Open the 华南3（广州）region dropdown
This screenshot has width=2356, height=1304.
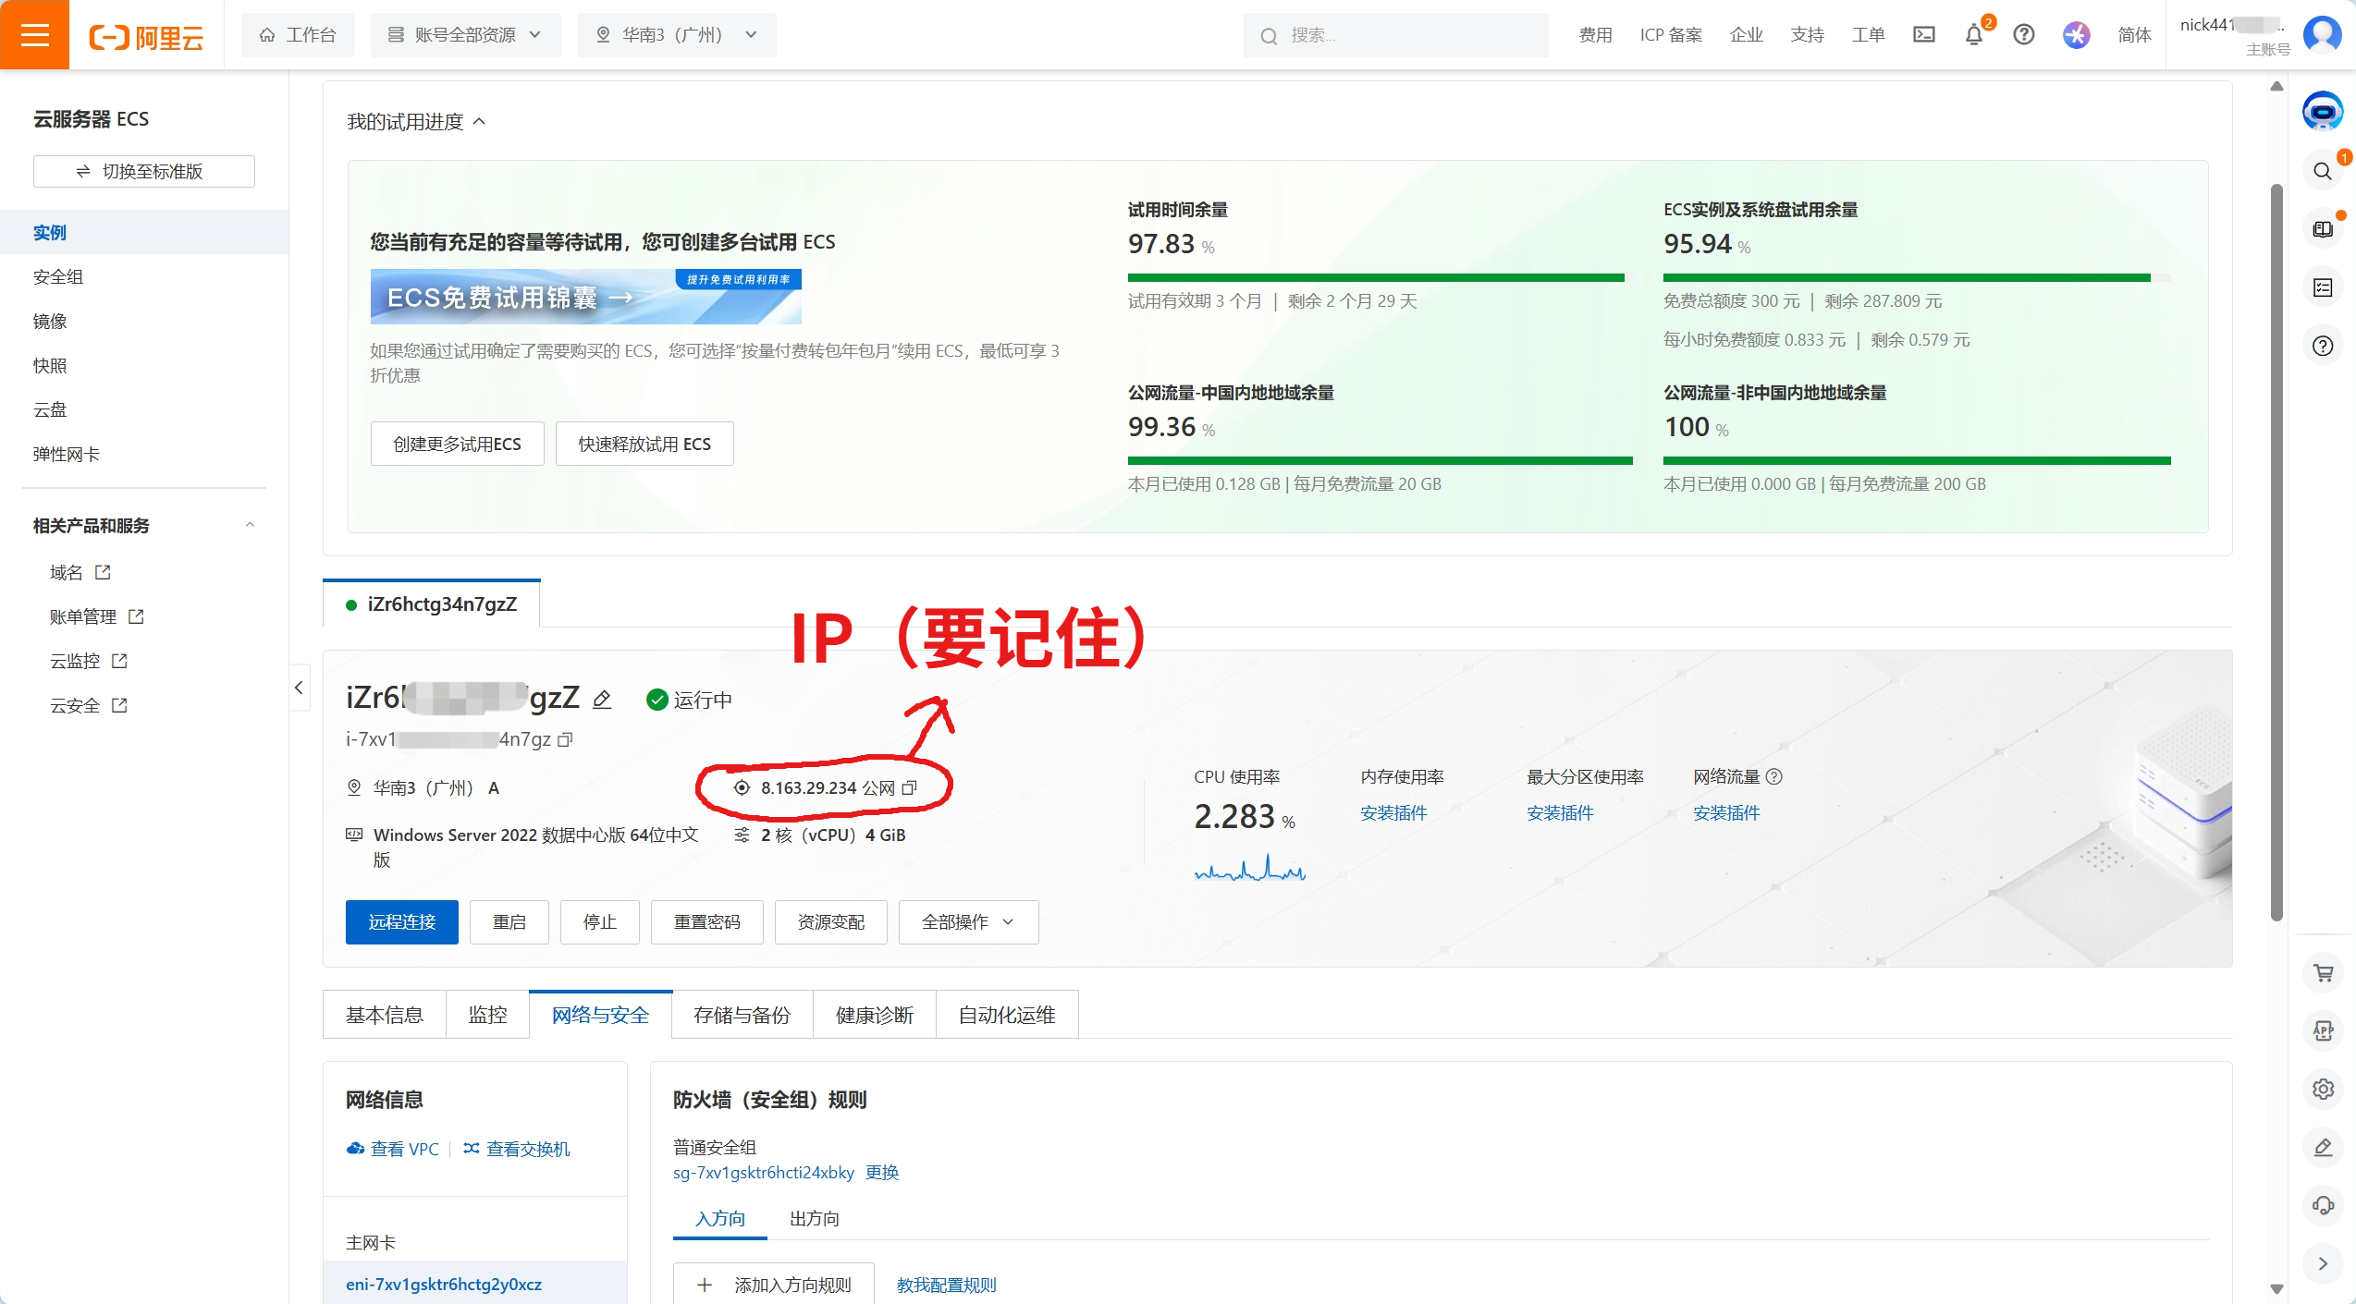click(x=677, y=35)
